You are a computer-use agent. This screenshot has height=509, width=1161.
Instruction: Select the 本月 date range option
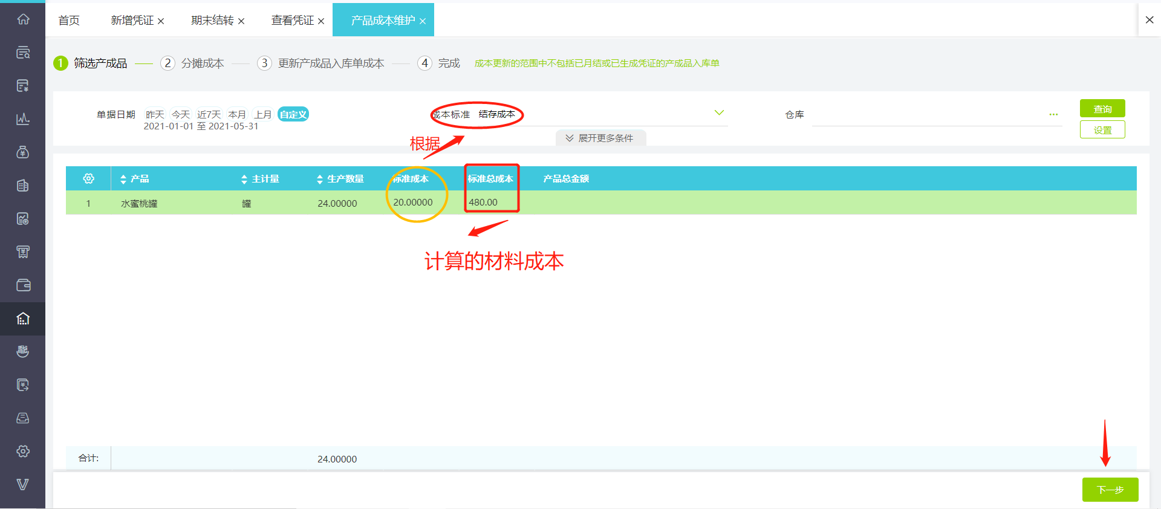coord(237,114)
